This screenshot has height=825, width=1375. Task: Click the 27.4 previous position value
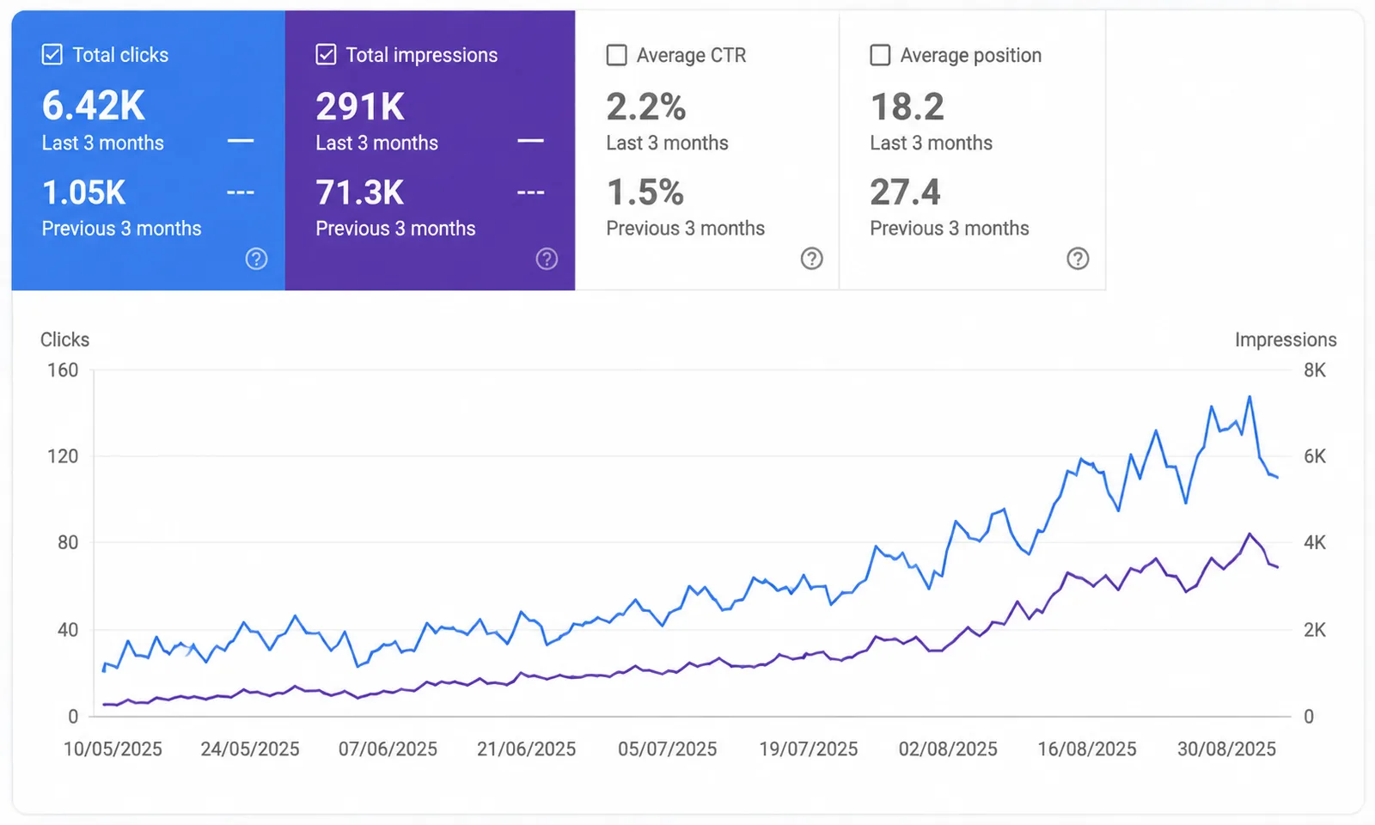point(905,192)
